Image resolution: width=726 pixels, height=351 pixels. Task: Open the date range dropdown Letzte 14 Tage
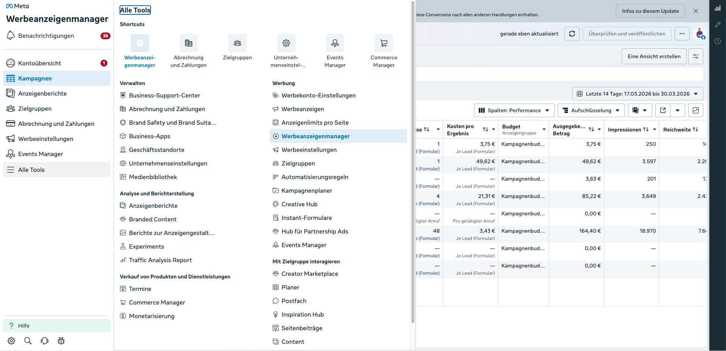(x=638, y=94)
